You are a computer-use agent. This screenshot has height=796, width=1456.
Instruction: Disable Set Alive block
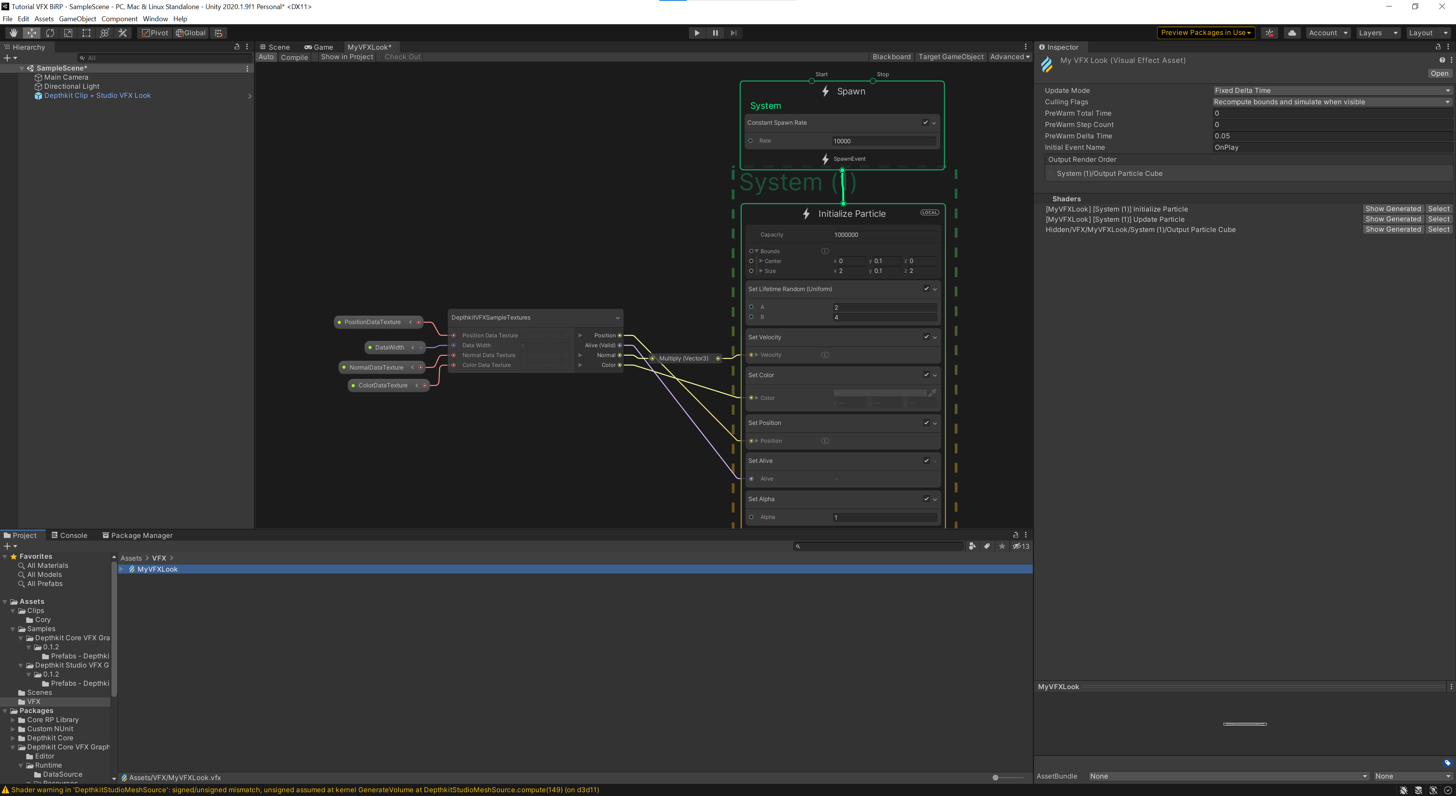tap(926, 461)
